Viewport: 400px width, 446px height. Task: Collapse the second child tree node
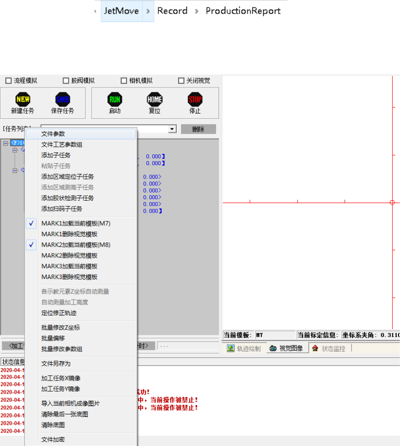[15, 171]
